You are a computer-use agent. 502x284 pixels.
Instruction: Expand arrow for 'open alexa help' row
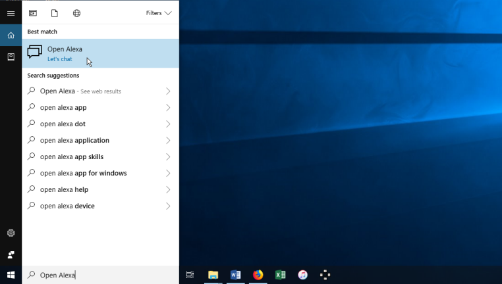168,190
